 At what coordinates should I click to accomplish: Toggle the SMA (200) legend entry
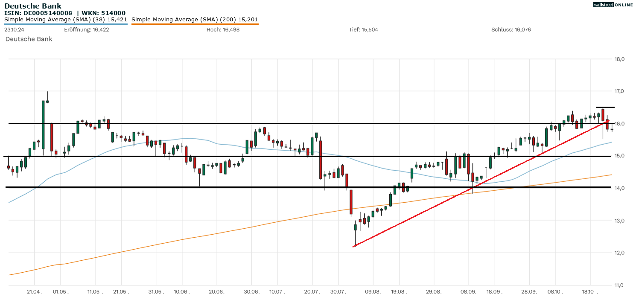pyautogui.click(x=195, y=20)
